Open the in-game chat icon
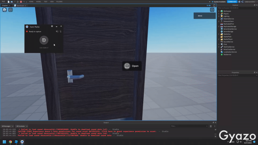 click(x=10, y=10)
